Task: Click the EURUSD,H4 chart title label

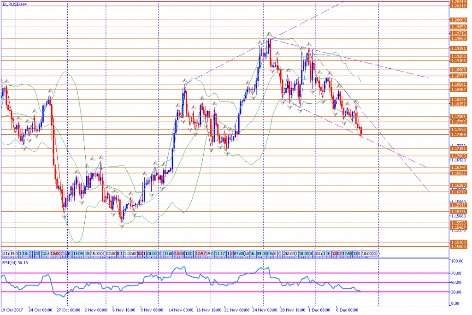Action: [14, 4]
